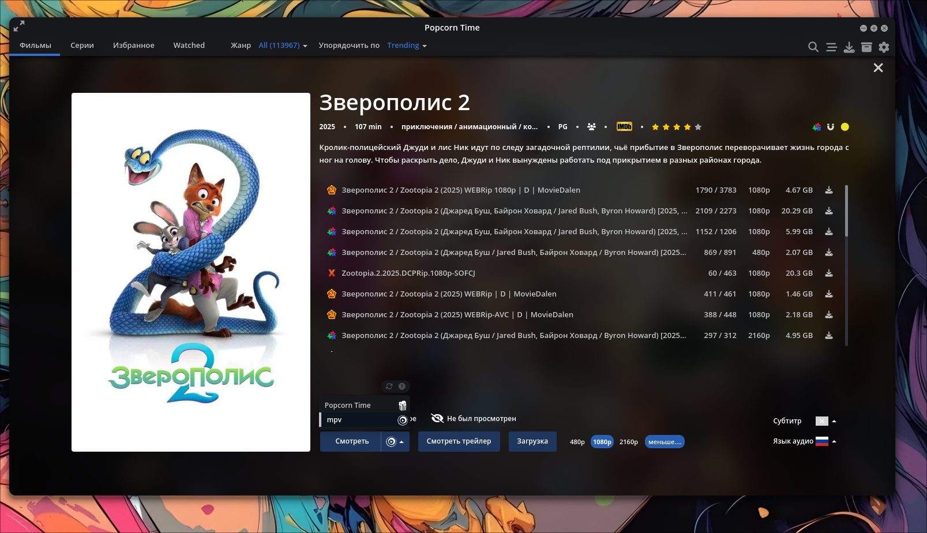Click the genre text 'приключения / анимационный'
The width and height of the screenshot is (927, 533).
pos(470,127)
